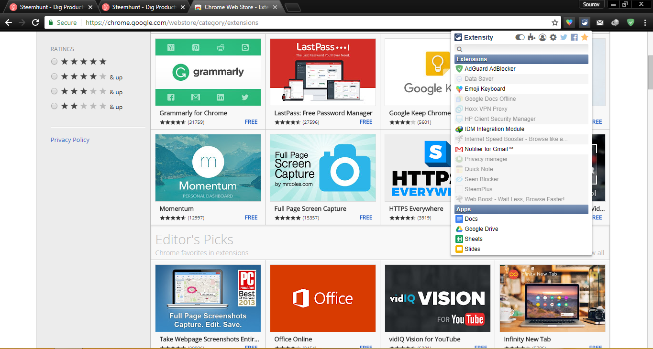Reload the page

(x=35, y=22)
